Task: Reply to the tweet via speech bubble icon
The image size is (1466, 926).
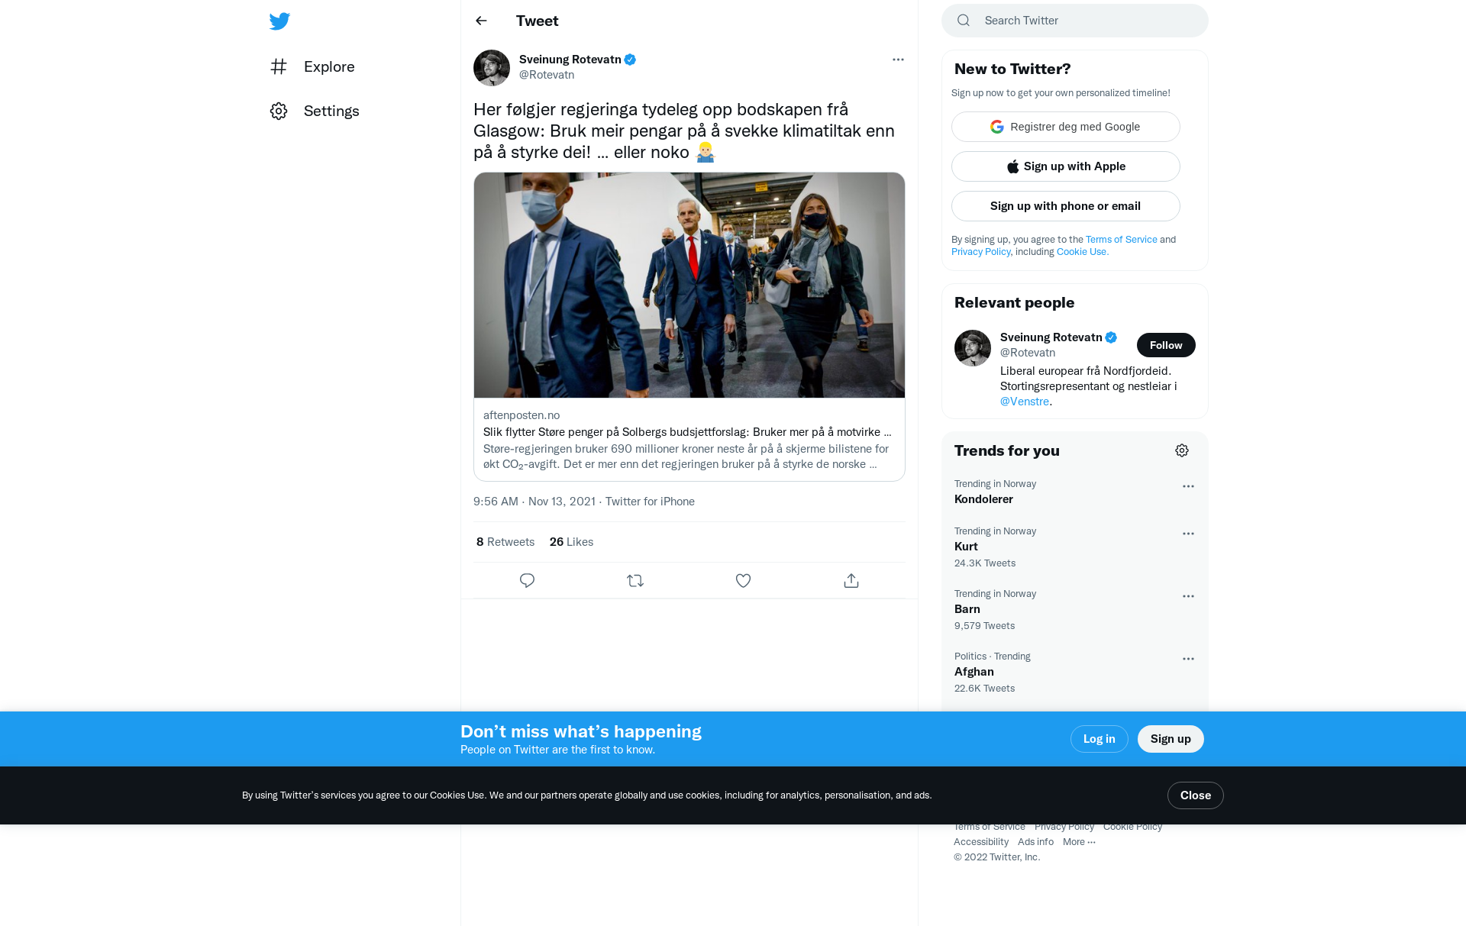Action: [527, 581]
